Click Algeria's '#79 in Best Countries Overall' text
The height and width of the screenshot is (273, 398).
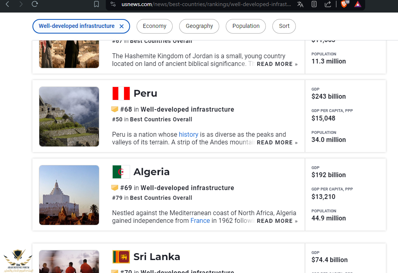click(x=152, y=198)
